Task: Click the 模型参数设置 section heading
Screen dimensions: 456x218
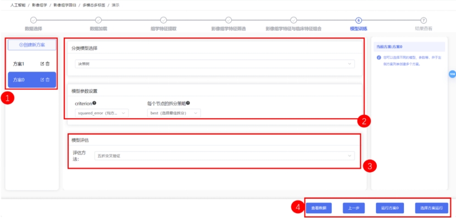Action: coord(85,91)
